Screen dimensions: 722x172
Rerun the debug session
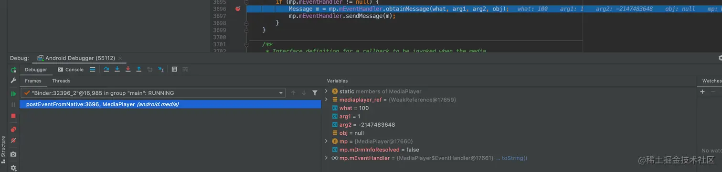click(x=13, y=70)
